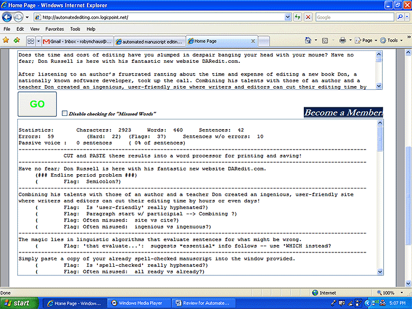The height and width of the screenshot is (309, 412).
Task: Click the Quick Tabs grid icon
Action: [x=31, y=41]
